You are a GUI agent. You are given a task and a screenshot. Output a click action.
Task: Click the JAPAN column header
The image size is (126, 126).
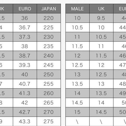tap(49, 9)
